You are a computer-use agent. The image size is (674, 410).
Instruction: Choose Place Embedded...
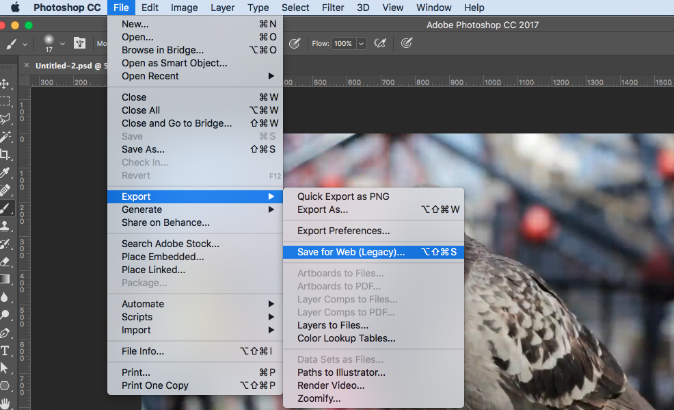[195, 257]
